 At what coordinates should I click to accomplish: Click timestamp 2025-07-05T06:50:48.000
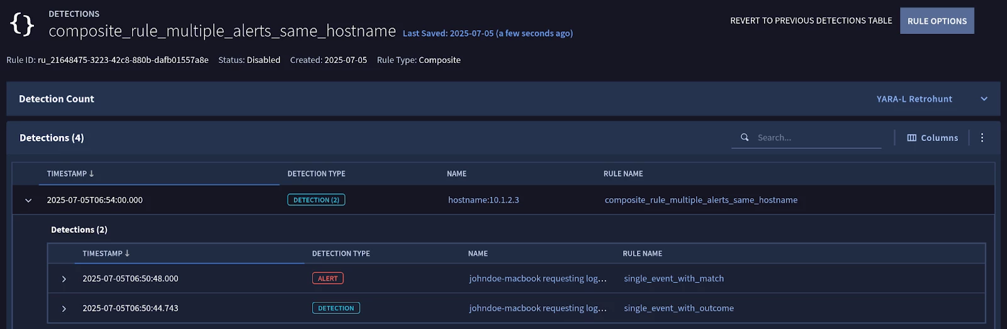[x=130, y=279]
